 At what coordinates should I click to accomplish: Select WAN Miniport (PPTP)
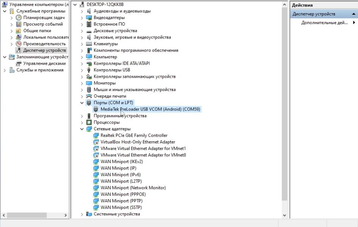click(x=121, y=201)
